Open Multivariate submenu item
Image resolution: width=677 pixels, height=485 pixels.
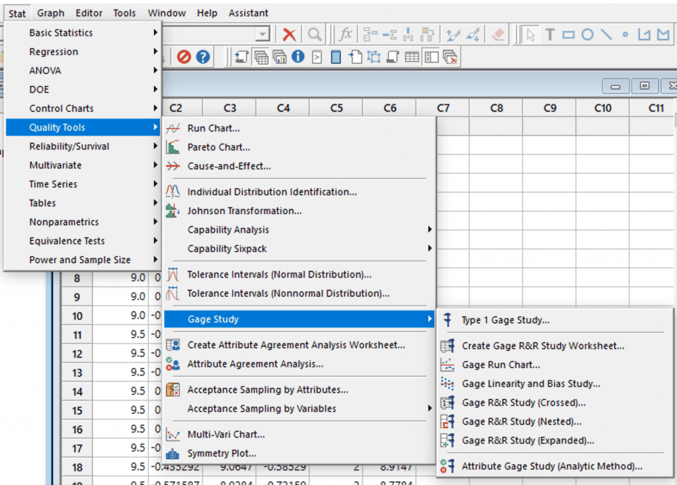(83, 166)
